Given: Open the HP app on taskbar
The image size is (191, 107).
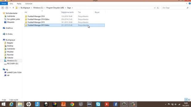Looking at the screenshot, I should [x=29, y=104].
